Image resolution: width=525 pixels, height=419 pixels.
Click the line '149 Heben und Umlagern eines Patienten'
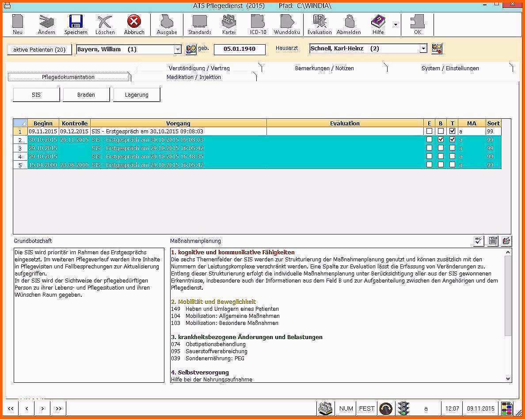pyautogui.click(x=224, y=309)
